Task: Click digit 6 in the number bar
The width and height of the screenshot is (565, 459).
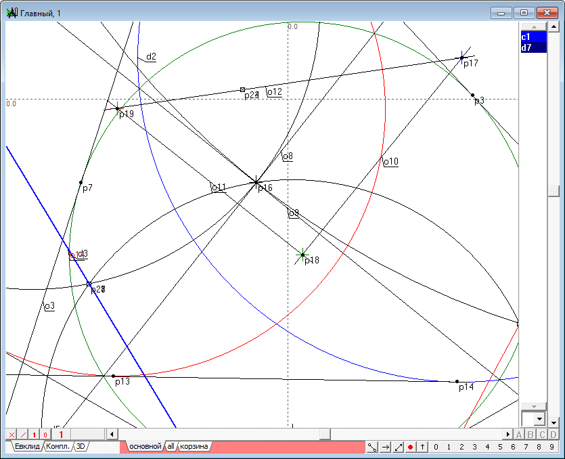Action: (513, 447)
